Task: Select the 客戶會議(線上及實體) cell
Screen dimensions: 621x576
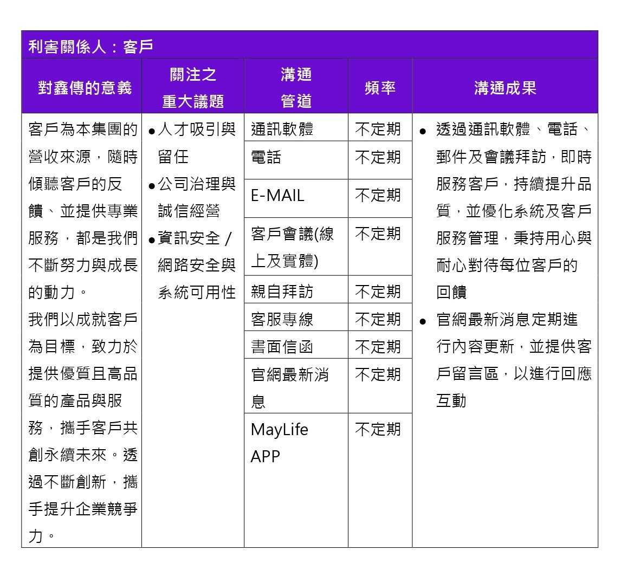Action: (x=293, y=247)
